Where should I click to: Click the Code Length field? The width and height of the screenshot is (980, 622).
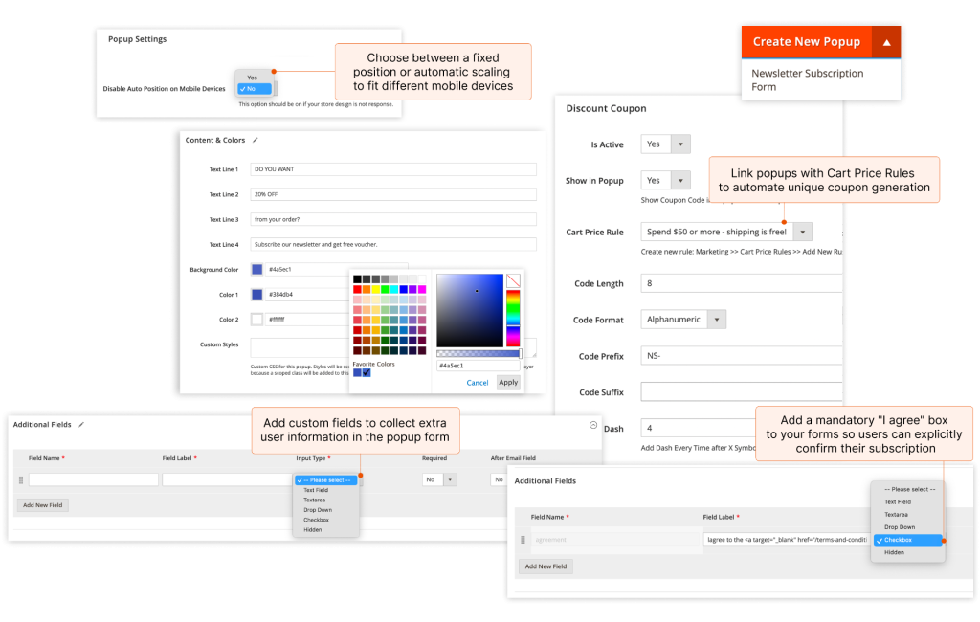tap(742, 283)
